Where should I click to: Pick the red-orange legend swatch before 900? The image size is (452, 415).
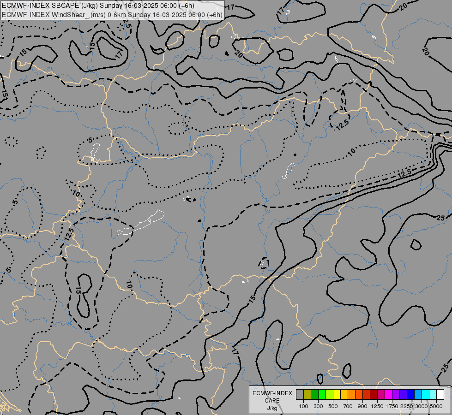pos(359,394)
